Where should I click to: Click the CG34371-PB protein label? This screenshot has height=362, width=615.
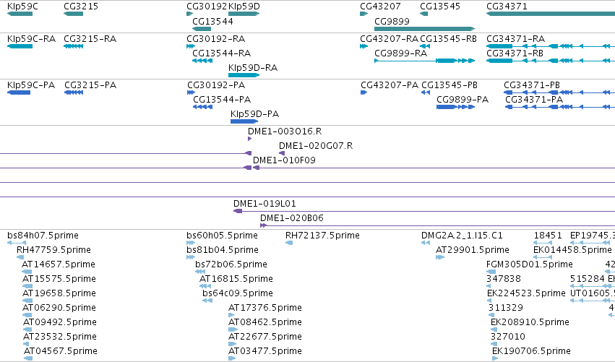point(532,85)
